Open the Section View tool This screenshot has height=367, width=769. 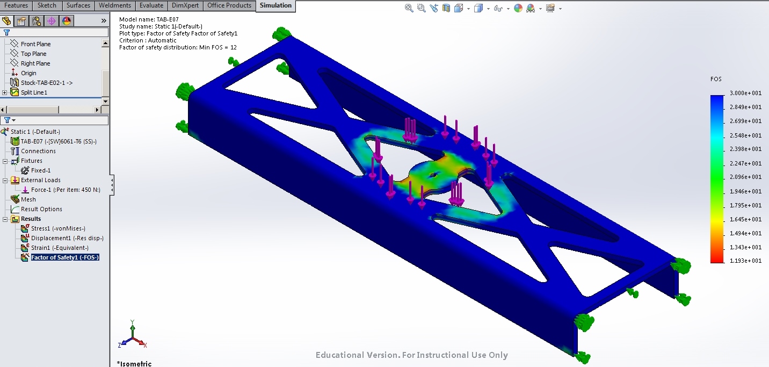tap(446, 8)
